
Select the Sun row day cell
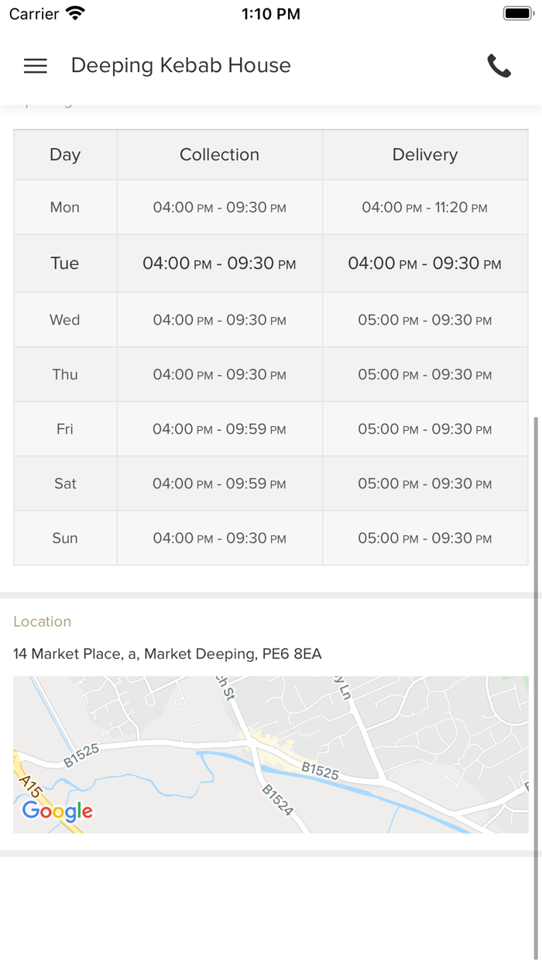65,539
